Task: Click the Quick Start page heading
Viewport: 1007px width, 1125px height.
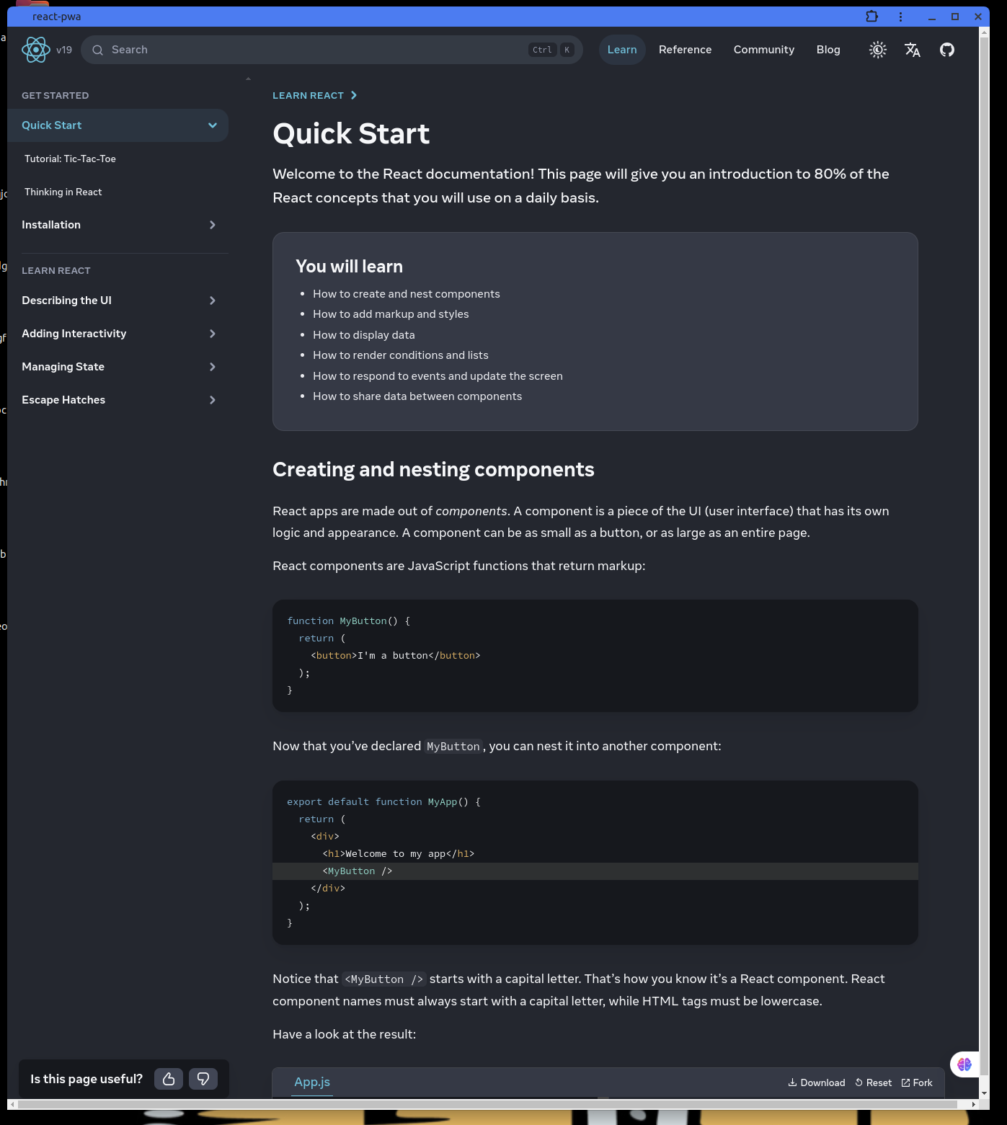Action: pos(351,134)
